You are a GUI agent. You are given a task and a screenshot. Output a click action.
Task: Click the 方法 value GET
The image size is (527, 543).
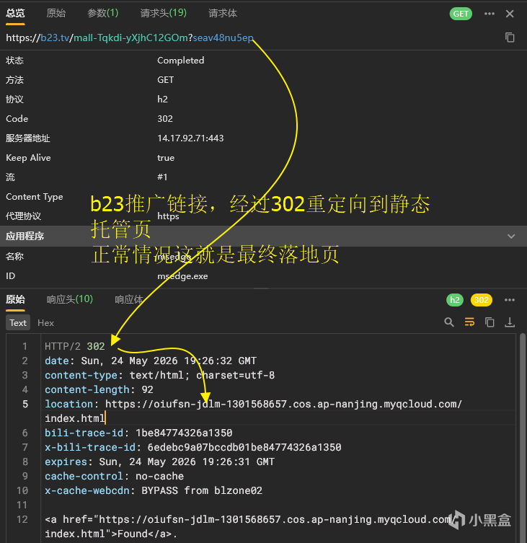tap(166, 80)
